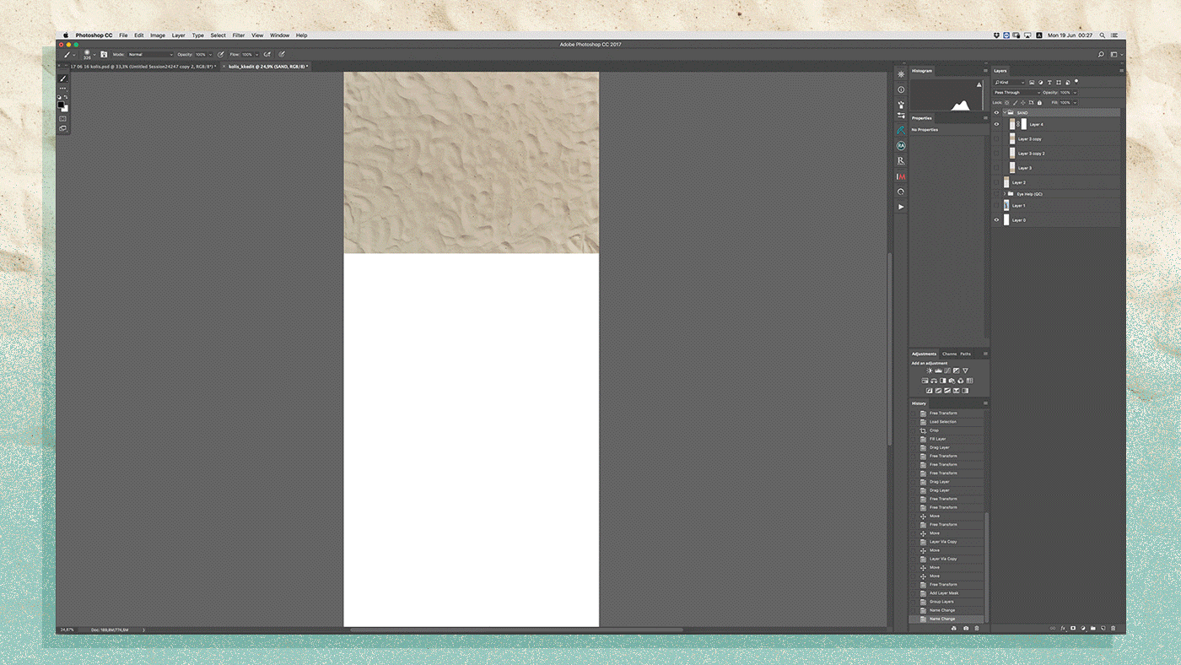Open the Info panel icon in dock
Image resolution: width=1181 pixels, height=665 pixels.
901,89
